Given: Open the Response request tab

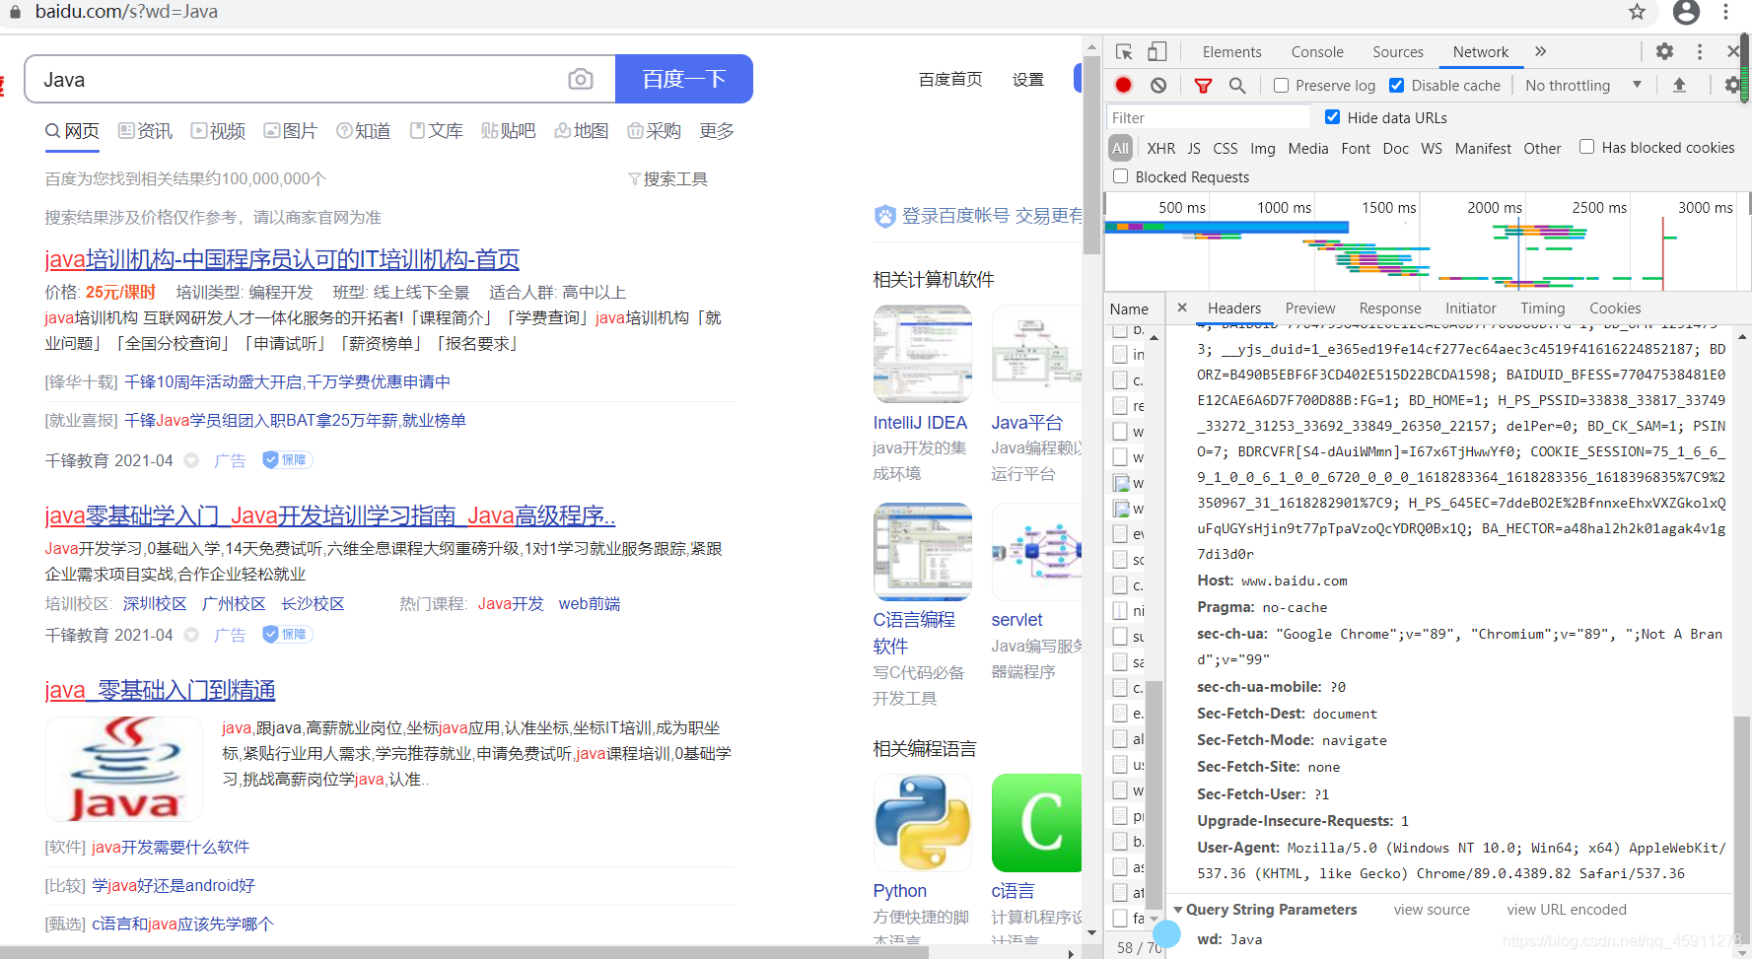Looking at the screenshot, I should tap(1390, 308).
